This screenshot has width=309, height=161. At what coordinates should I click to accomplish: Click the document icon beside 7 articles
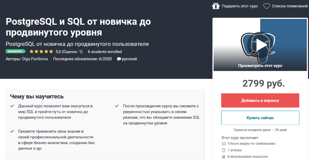tap(223, 150)
